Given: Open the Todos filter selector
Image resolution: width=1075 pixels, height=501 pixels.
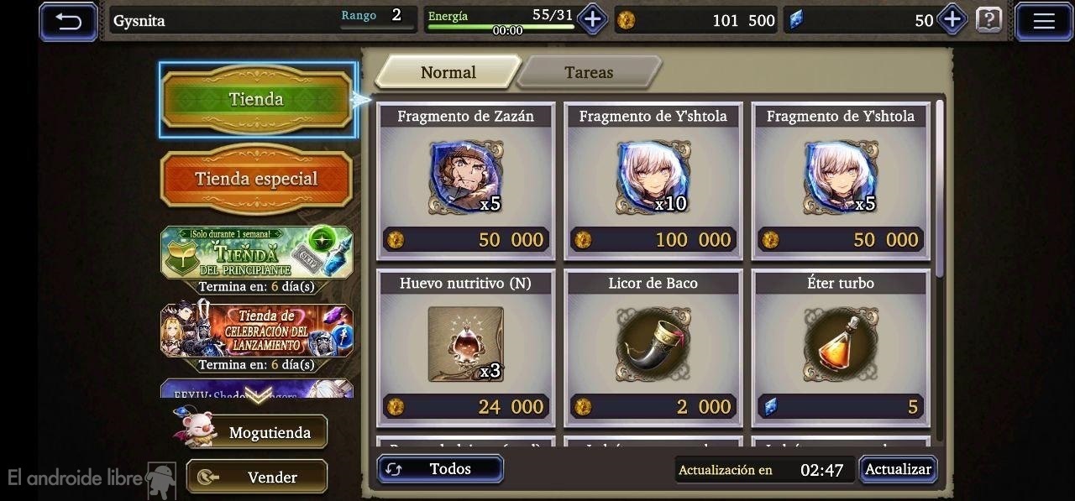Looking at the screenshot, I should pyautogui.click(x=440, y=469).
